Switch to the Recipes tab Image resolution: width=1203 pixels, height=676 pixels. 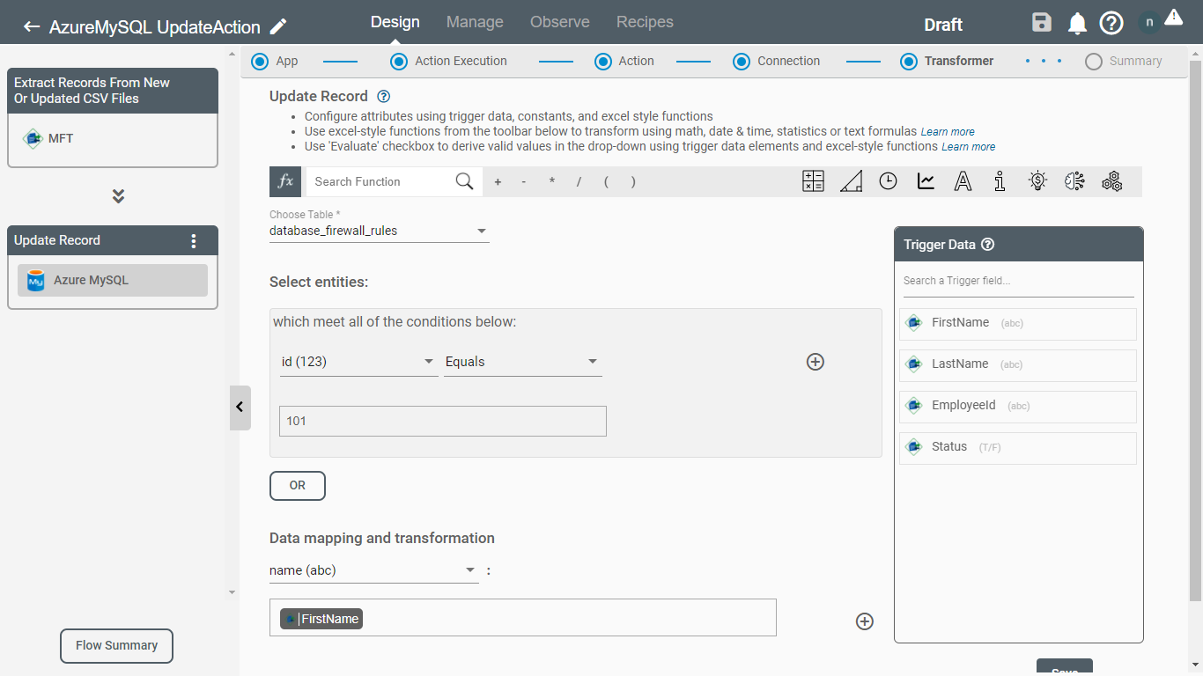click(645, 22)
